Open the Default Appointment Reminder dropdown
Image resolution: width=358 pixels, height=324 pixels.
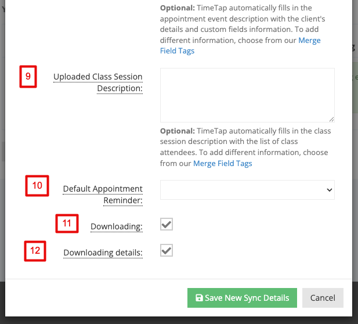point(247,190)
